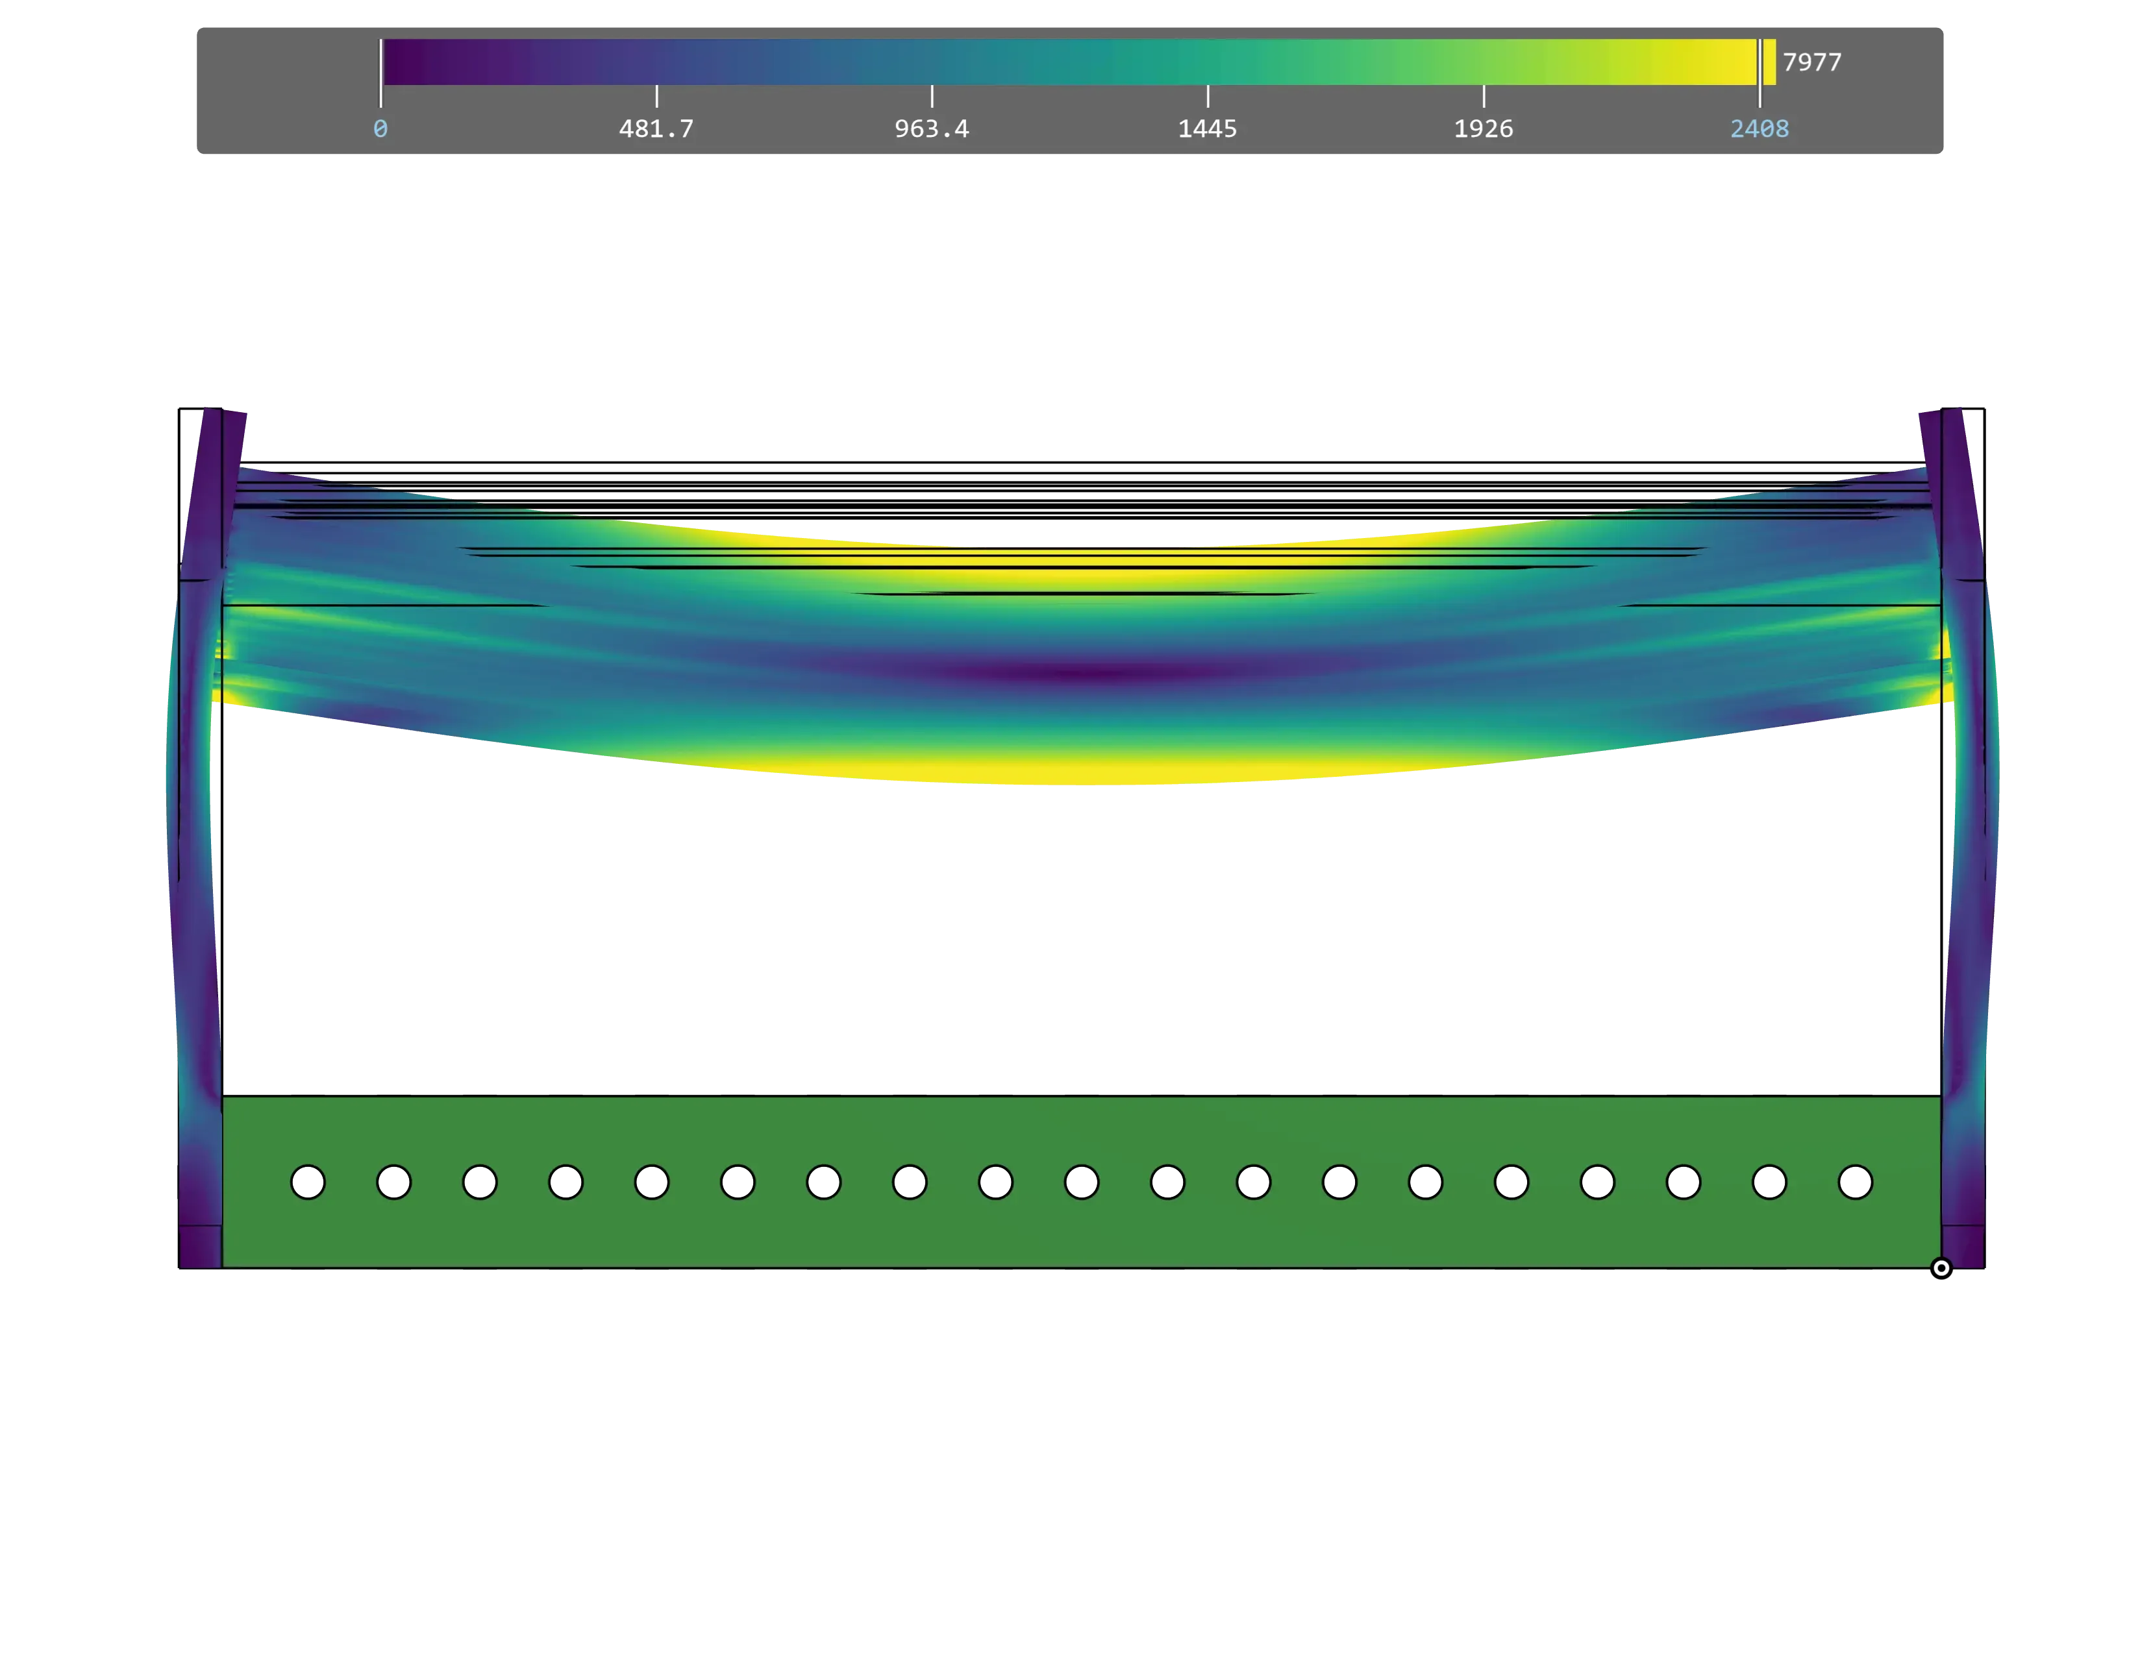Edit the blue 0 minimum range value

[380, 129]
